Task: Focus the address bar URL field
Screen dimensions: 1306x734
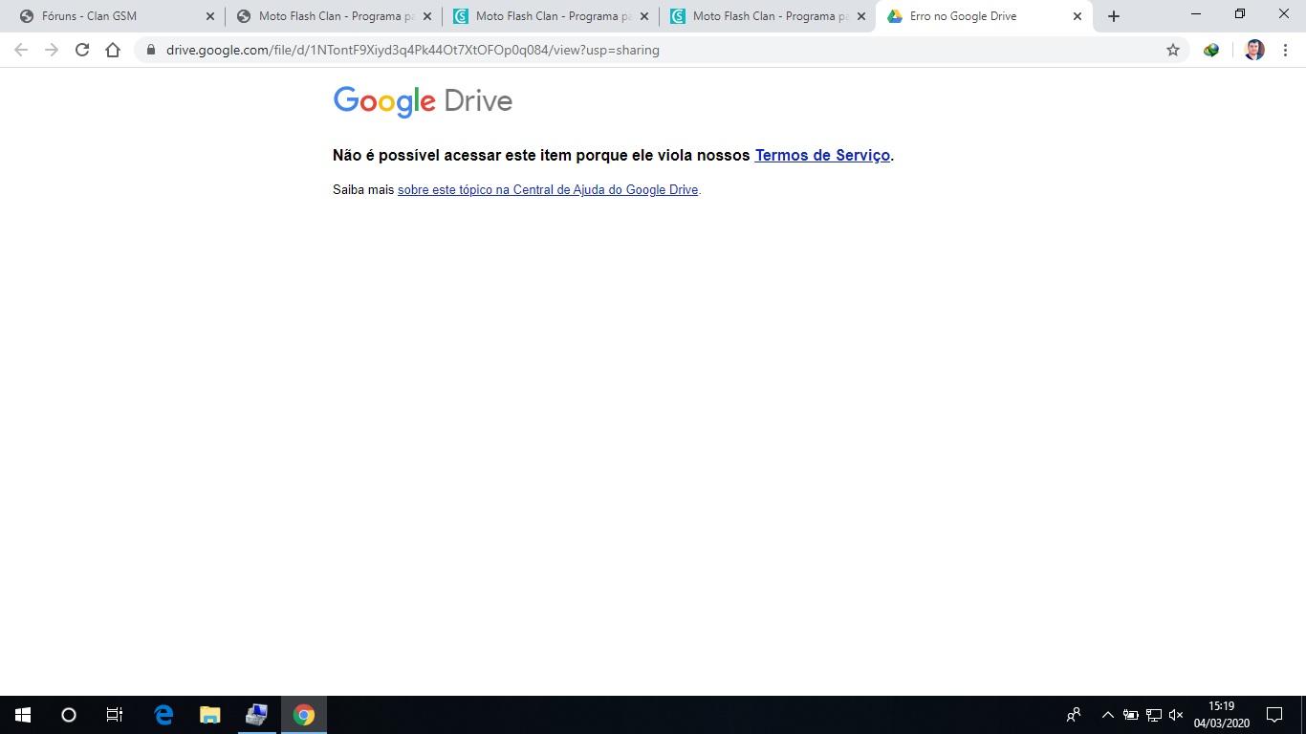Action: 660,50
